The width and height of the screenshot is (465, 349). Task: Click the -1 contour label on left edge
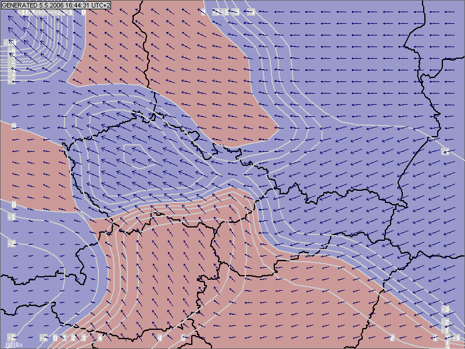(x=12, y=217)
